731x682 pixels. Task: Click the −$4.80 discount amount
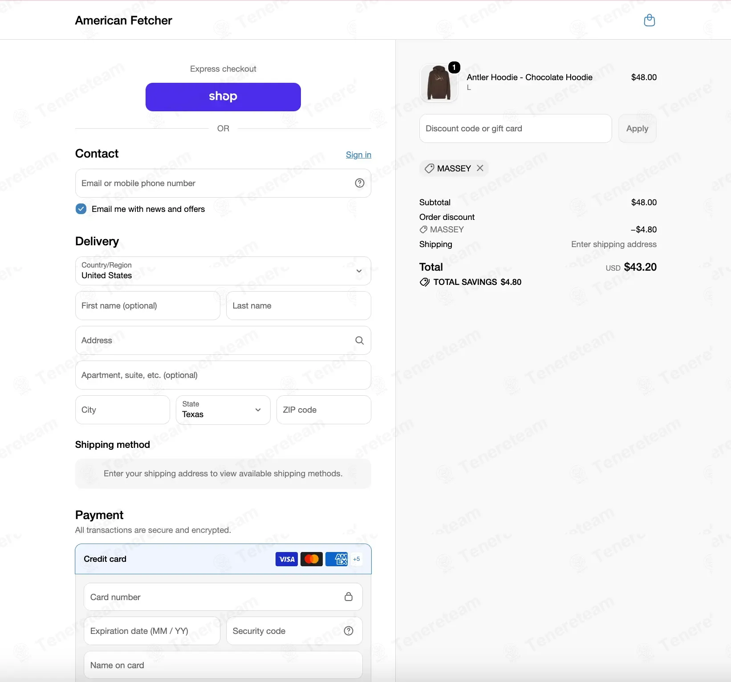[x=644, y=230]
